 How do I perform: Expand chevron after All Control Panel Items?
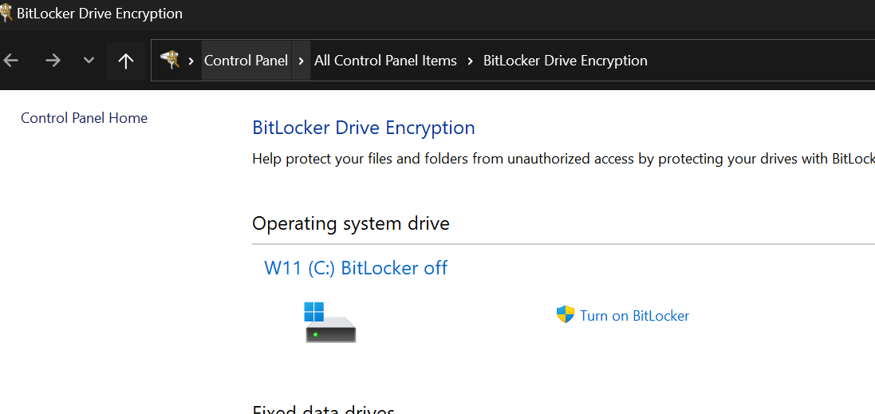470,61
